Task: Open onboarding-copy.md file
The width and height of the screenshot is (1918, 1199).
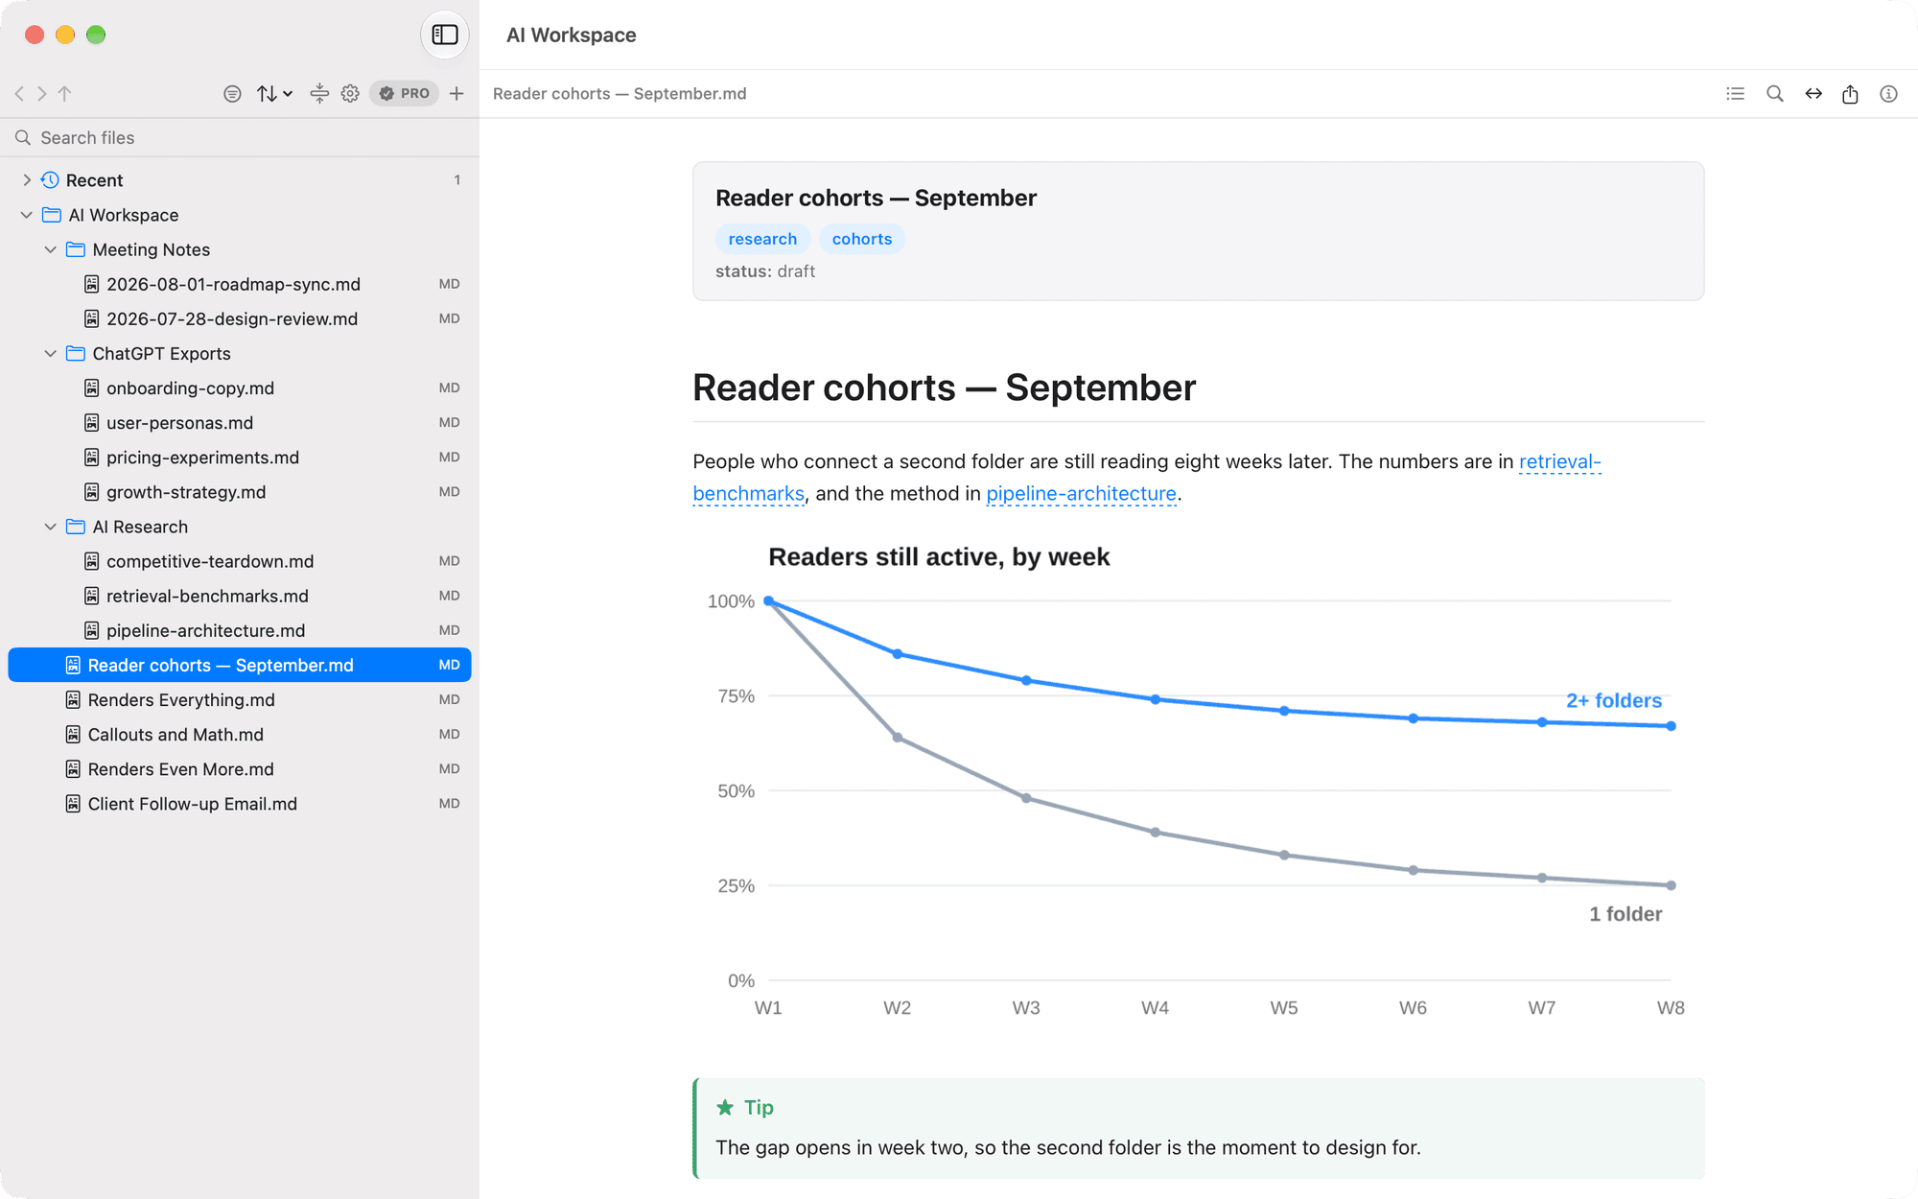Action: 240,388
